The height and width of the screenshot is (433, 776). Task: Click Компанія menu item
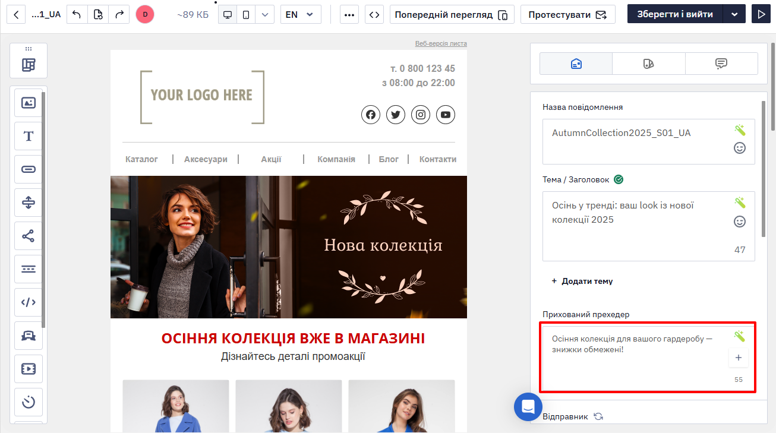[336, 159]
